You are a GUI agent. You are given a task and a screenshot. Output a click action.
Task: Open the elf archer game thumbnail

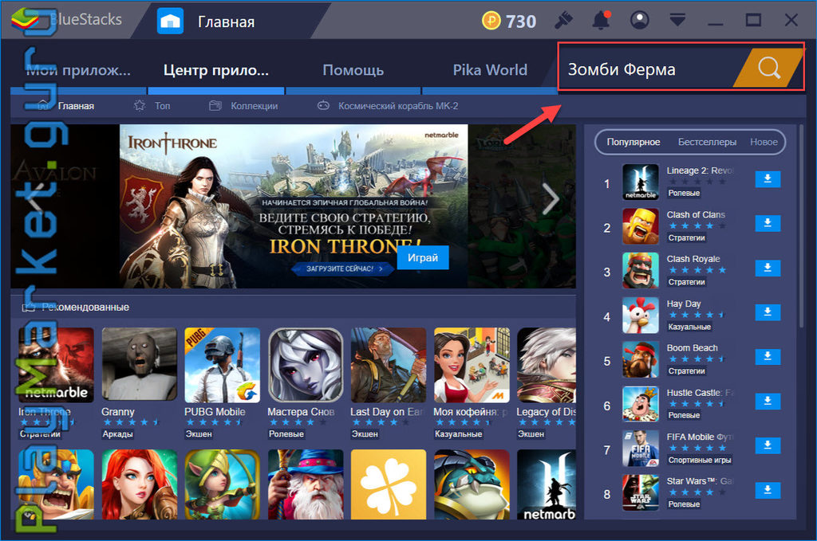[222, 484]
